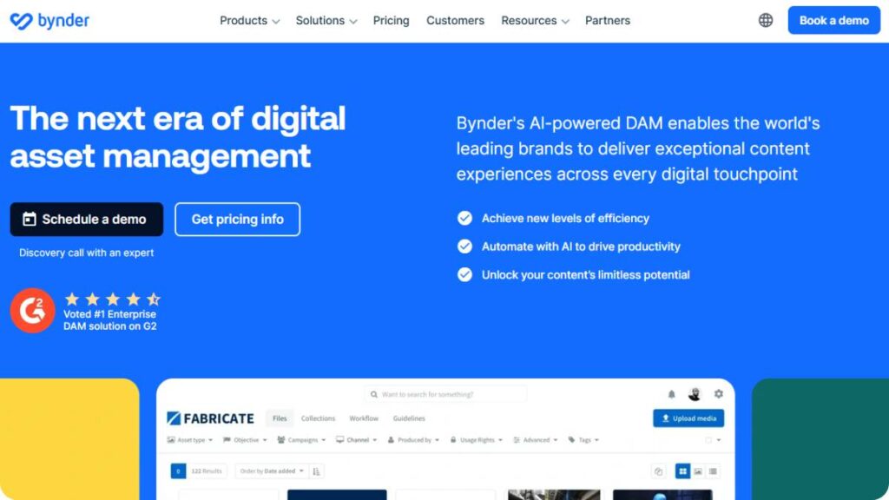Screen dimensions: 889x500
Task: Click Schedule a demo
Action: tap(87, 220)
